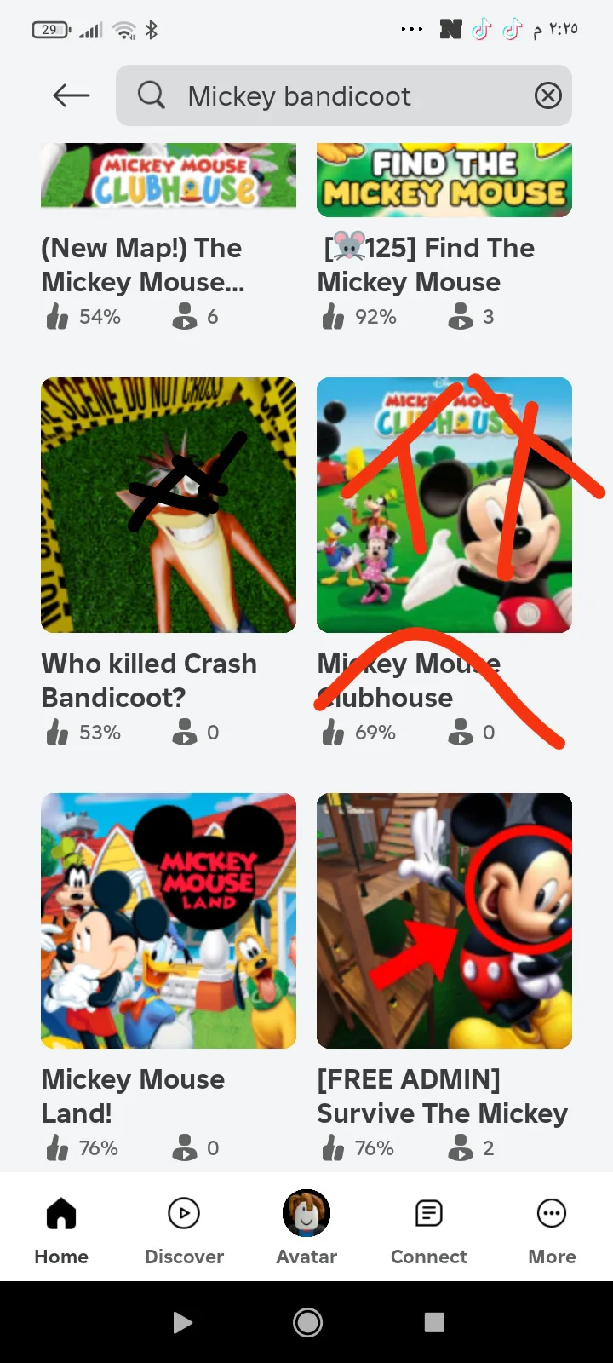Screen dimensions: 613x1363
Task: Open Survive The Mickey game thumbnail
Action: coord(444,921)
